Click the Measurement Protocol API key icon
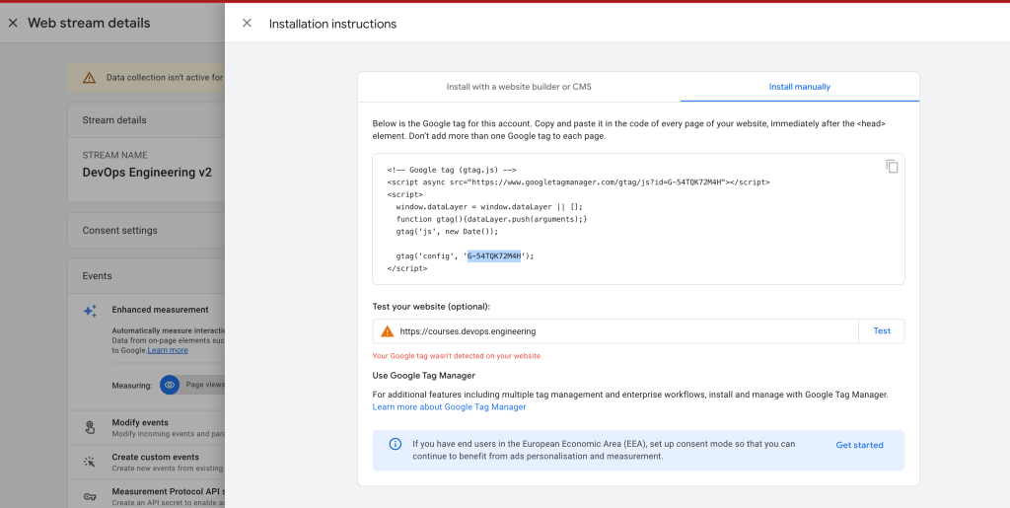 pyautogui.click(x=90, y=496)
